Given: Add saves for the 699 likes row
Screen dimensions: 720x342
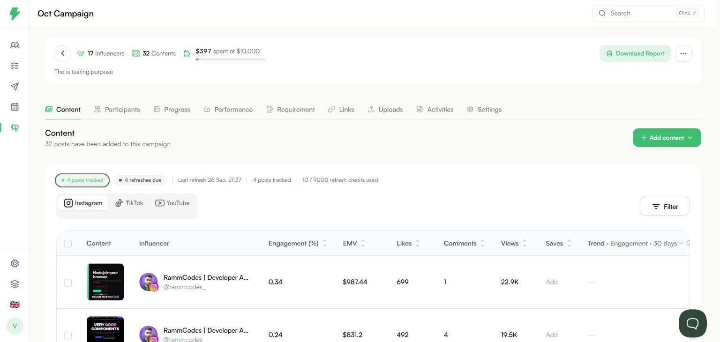Looking at the screenshot, I should [x=552, y=282].
